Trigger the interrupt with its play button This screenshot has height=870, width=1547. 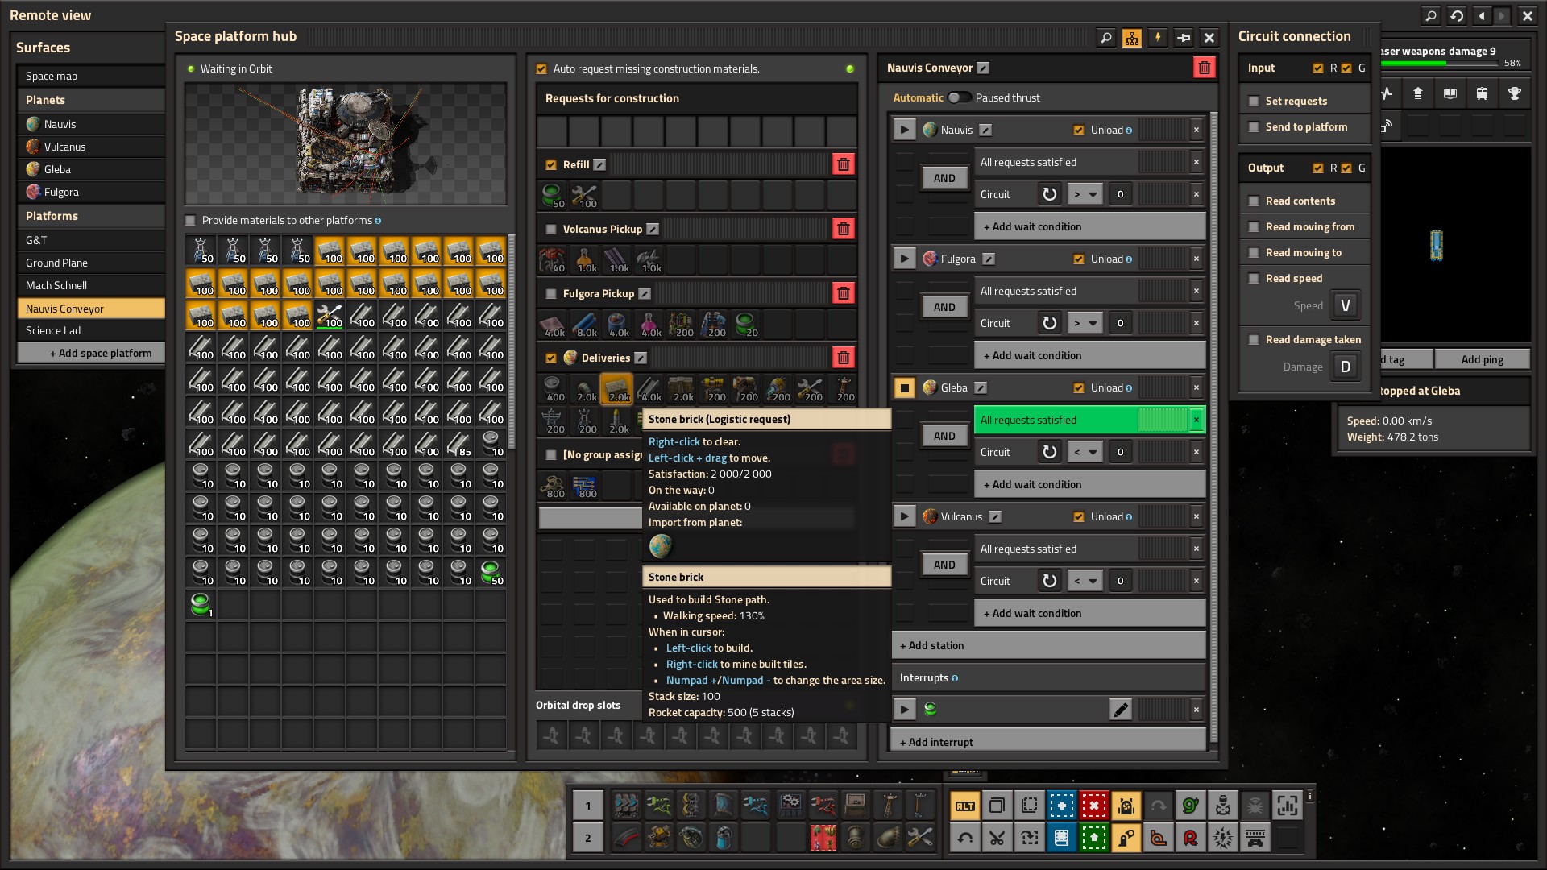pyautogui.click(x=905, y=709)
